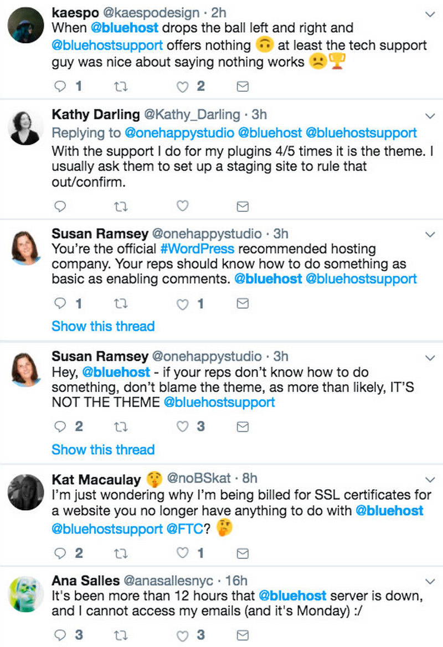Send Kathy Darling's tweet via direct message

[242, 206]
